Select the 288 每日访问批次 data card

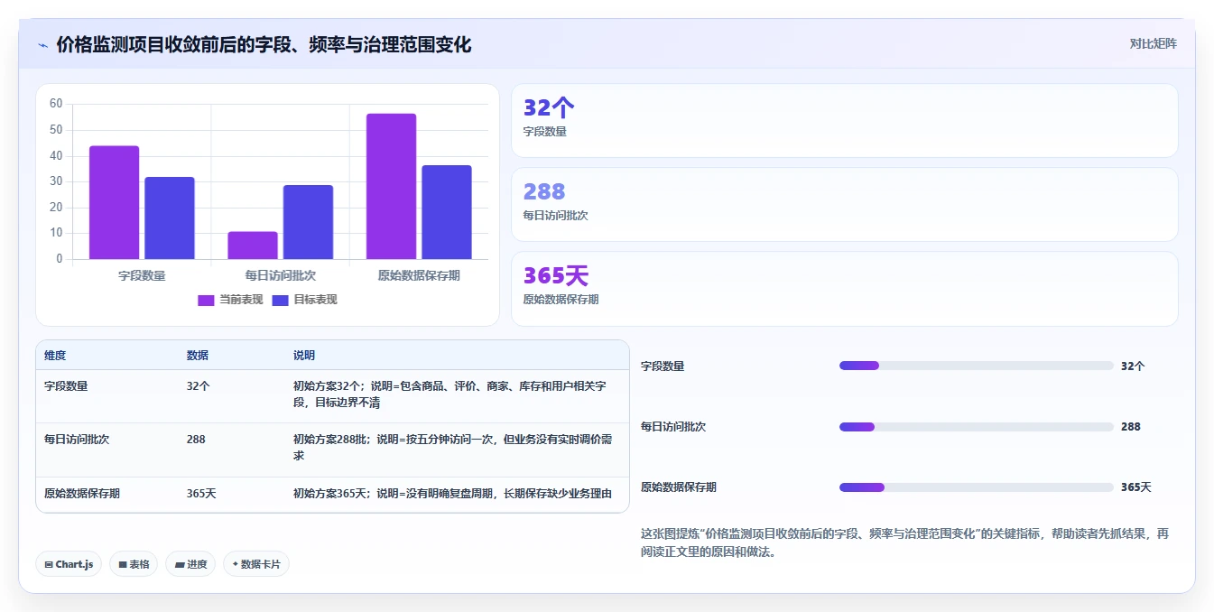tap(844, 205)
